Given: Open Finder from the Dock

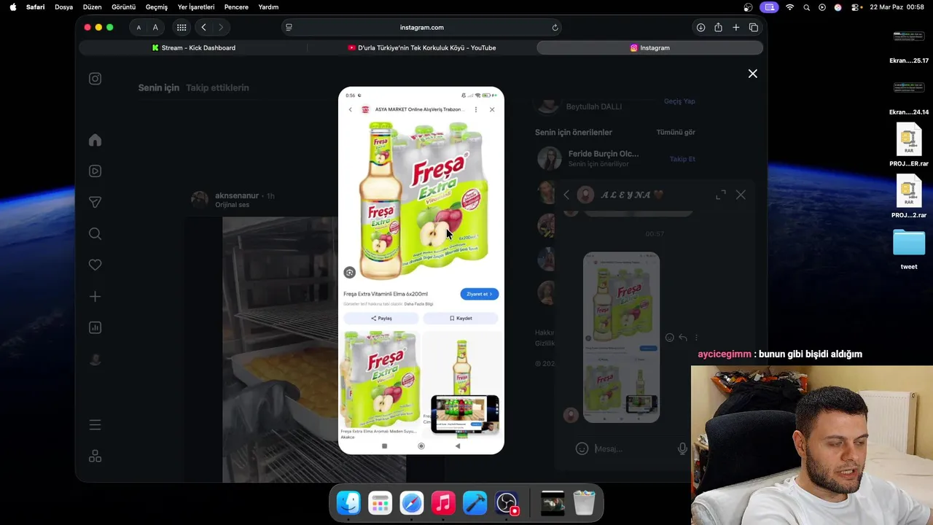Looking at the screenshot, I should (348, 502).
